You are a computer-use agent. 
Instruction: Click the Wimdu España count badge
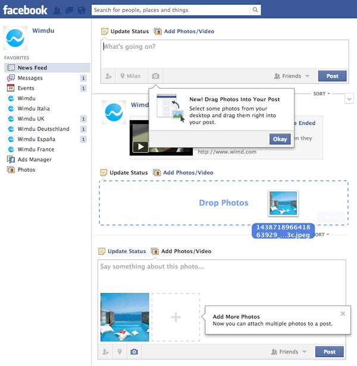pyautogui.click(x=83, y=140)
